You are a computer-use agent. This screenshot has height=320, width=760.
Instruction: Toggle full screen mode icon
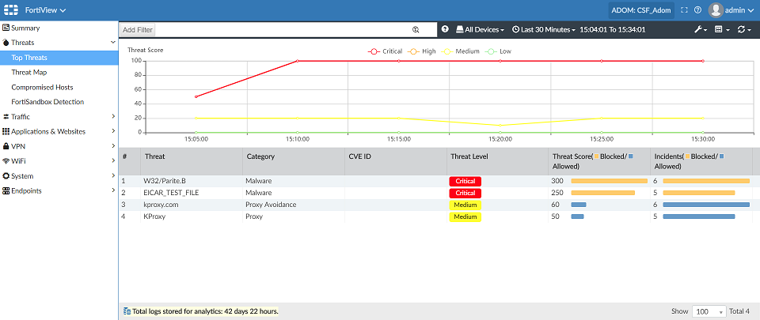tap(686, 10)
